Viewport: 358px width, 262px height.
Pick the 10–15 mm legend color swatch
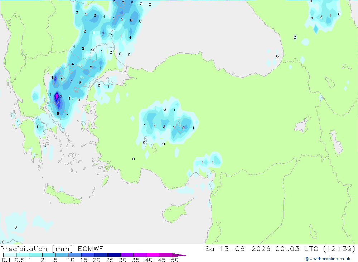(75, 255)
